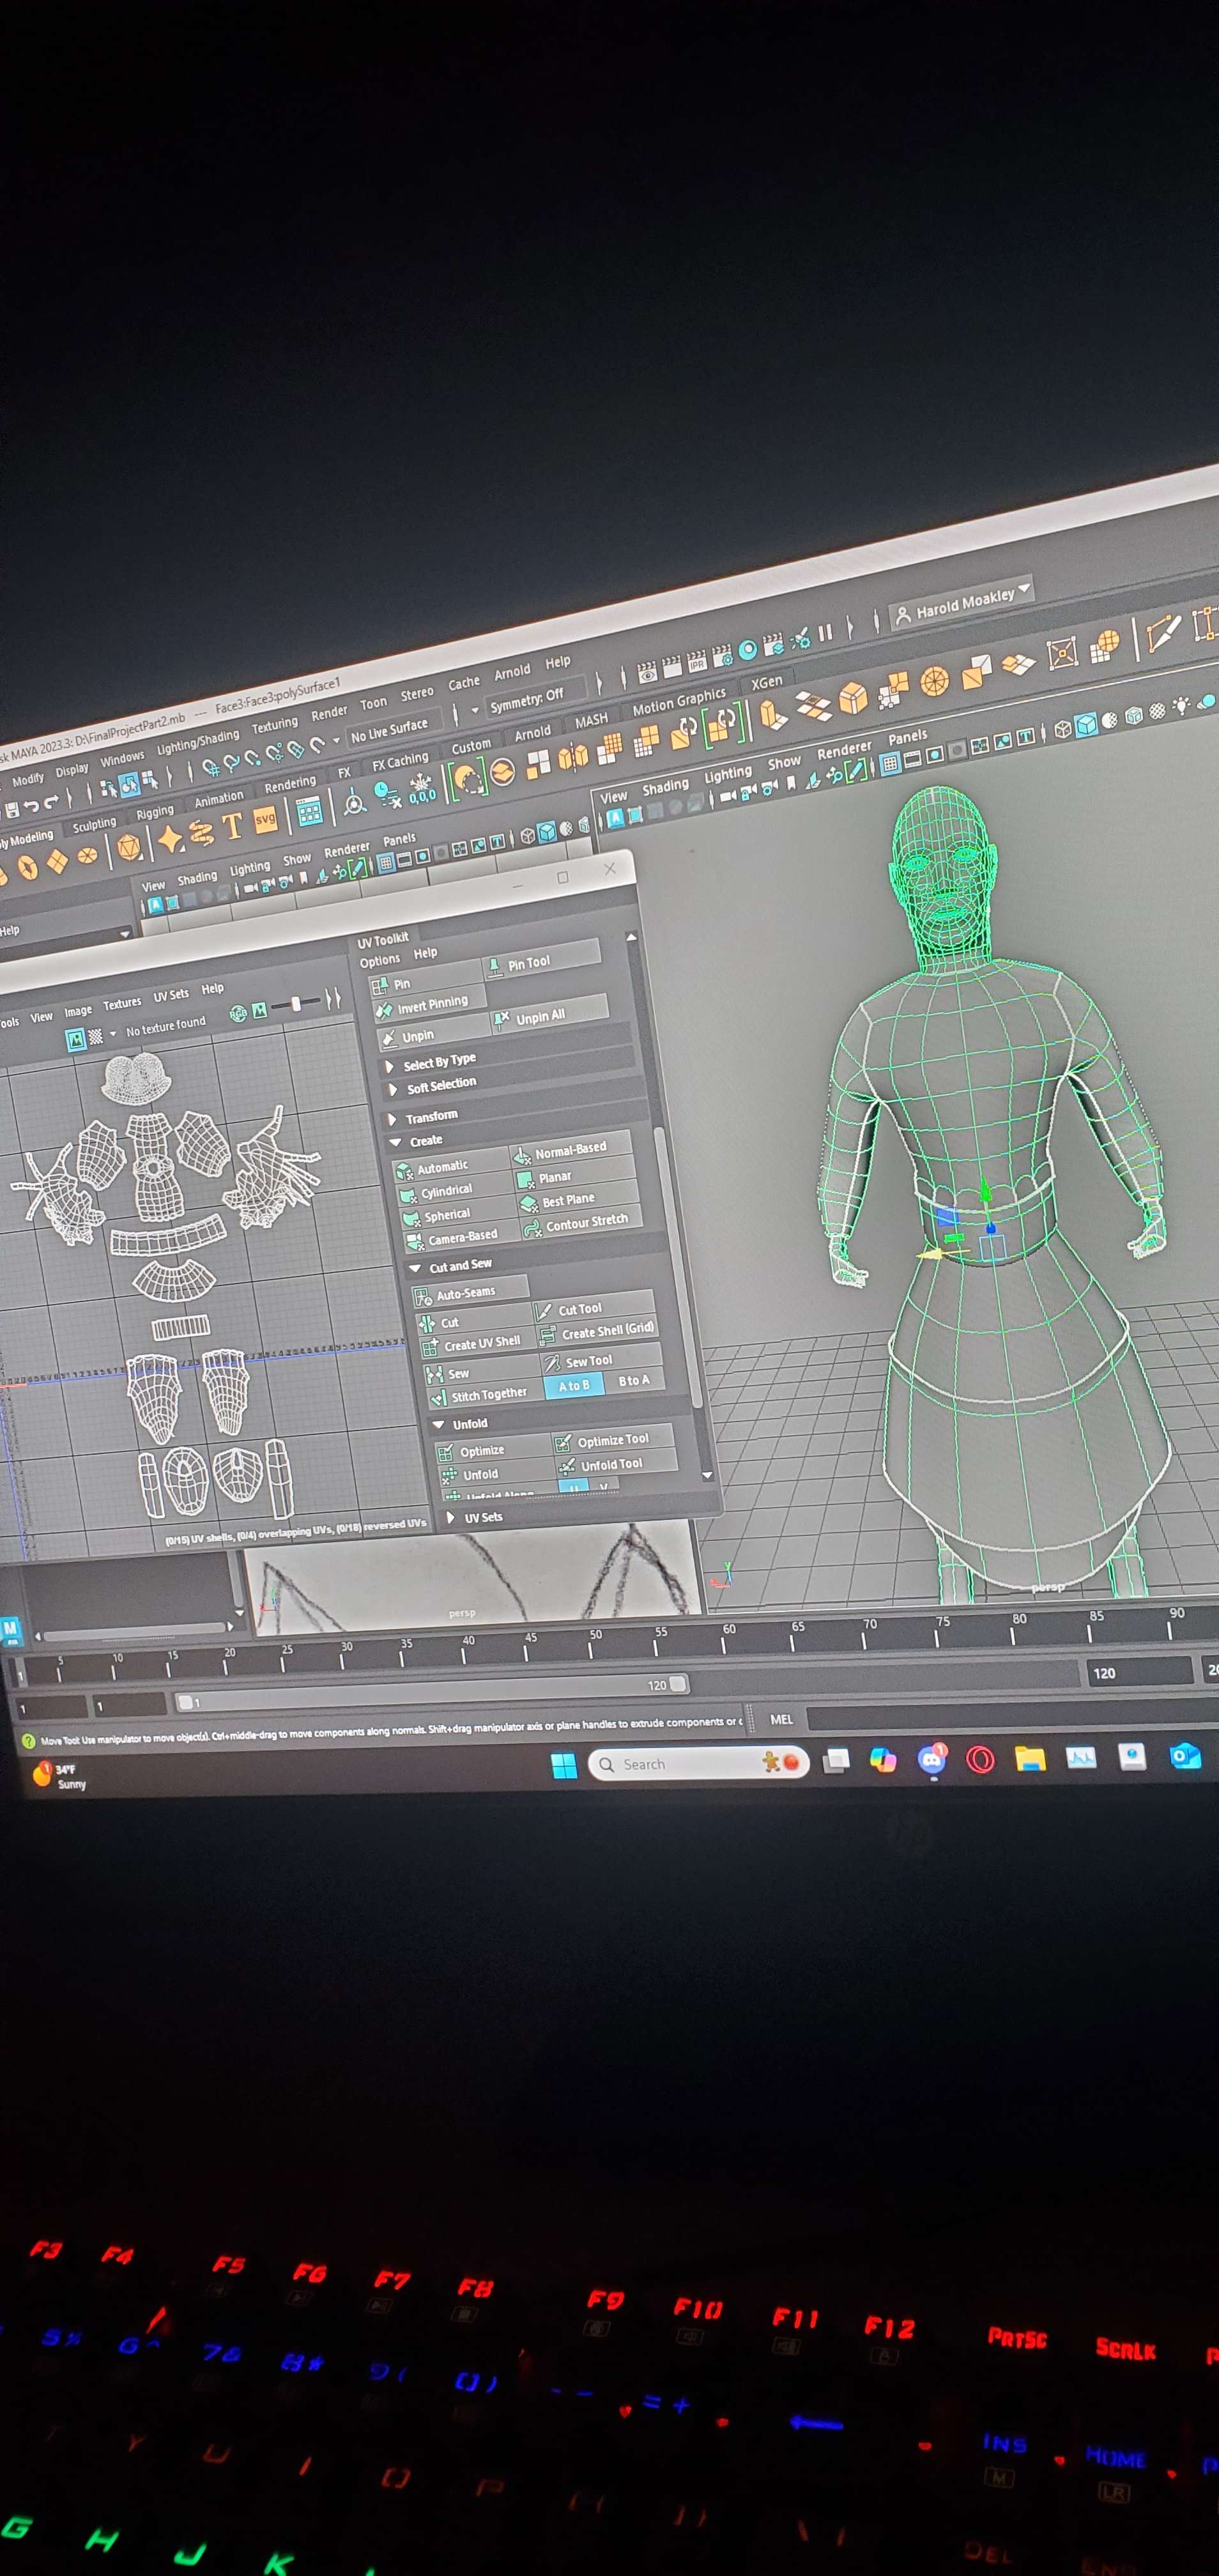The height and width of the screenshot is (2576, 1219).
Task: Click the Contour Stretch mapping icon
Action: tap(532, 1227)
